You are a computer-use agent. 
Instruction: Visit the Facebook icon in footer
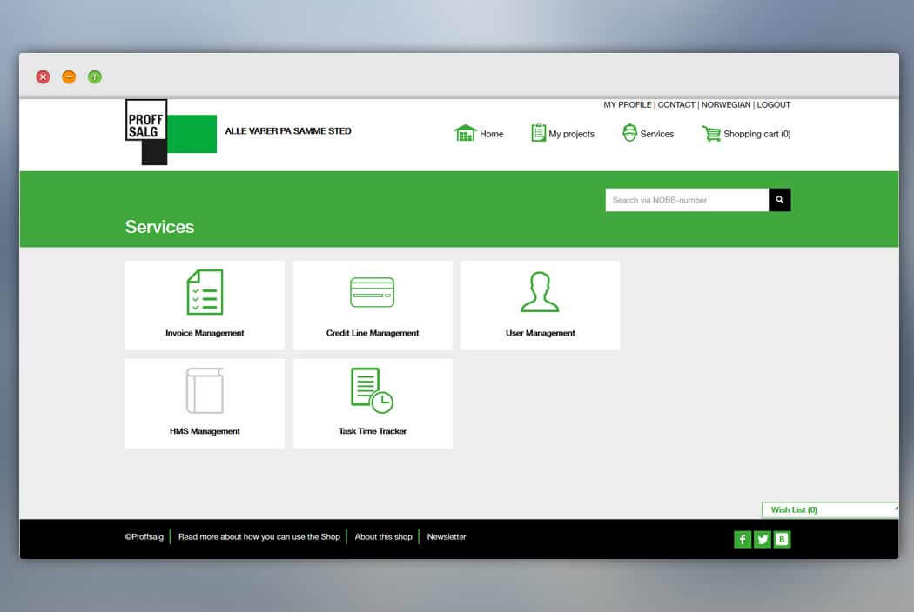pyautogui.click(x=742, y=539)
